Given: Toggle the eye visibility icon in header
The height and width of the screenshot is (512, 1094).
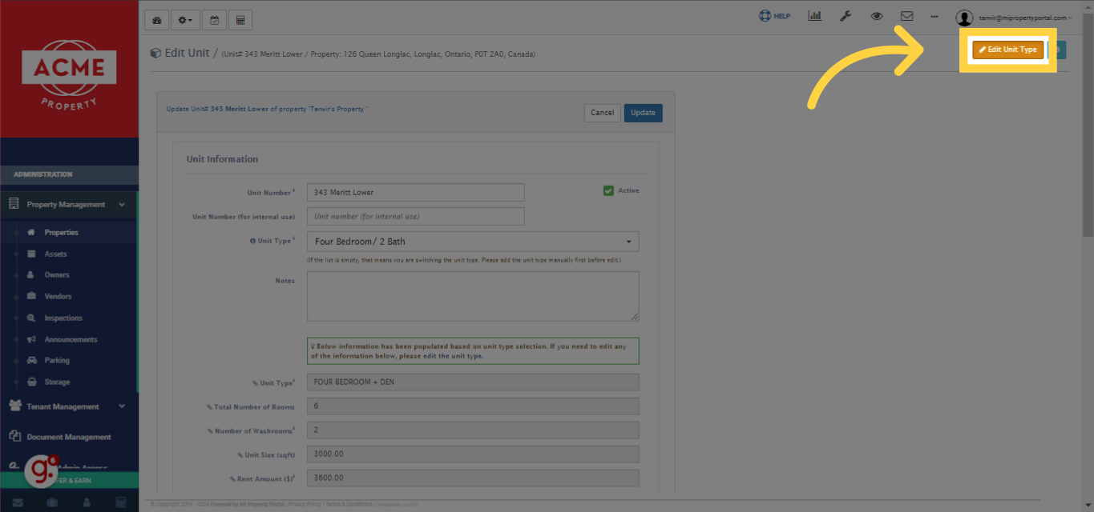Looking at the screenshot, I should pos(877,16).
